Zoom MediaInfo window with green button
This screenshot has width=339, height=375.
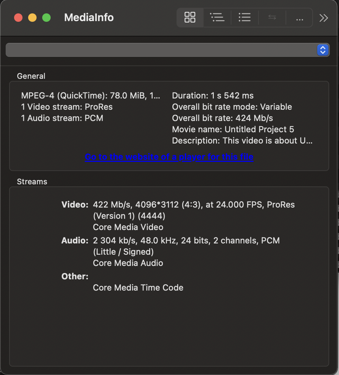pyautogui.click(x=46, y=18)
